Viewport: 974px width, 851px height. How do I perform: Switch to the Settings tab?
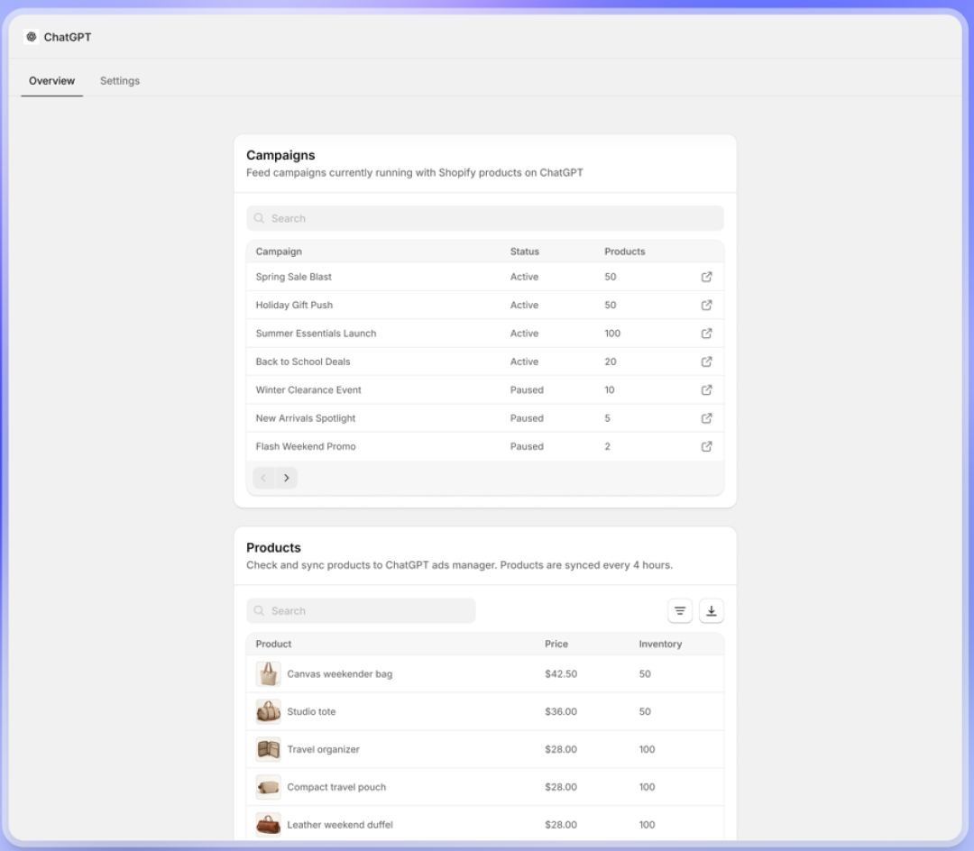pos(120,81)
